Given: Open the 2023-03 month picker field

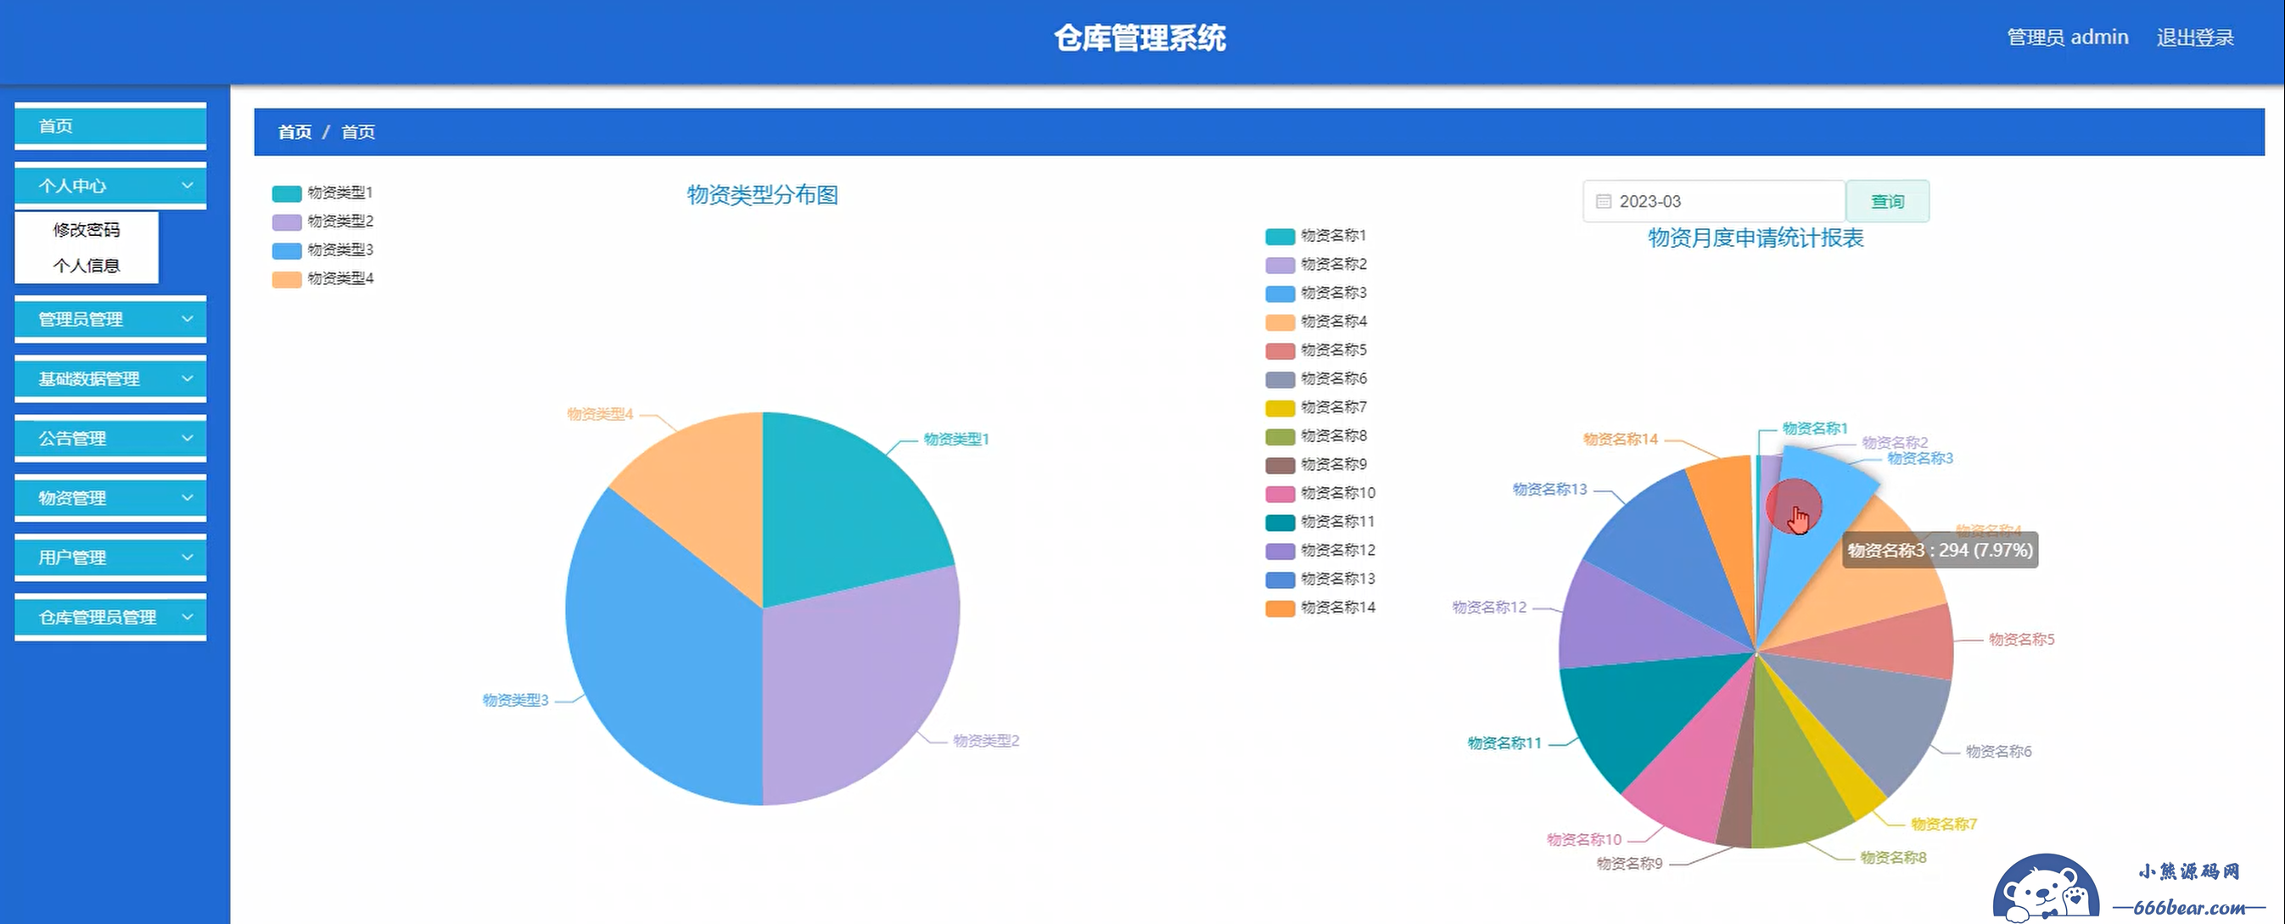Looking at the screenshot, I should 1714,201.
